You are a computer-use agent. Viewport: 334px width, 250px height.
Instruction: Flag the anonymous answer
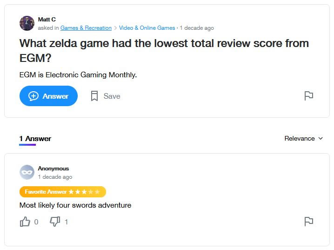[309, 222]
